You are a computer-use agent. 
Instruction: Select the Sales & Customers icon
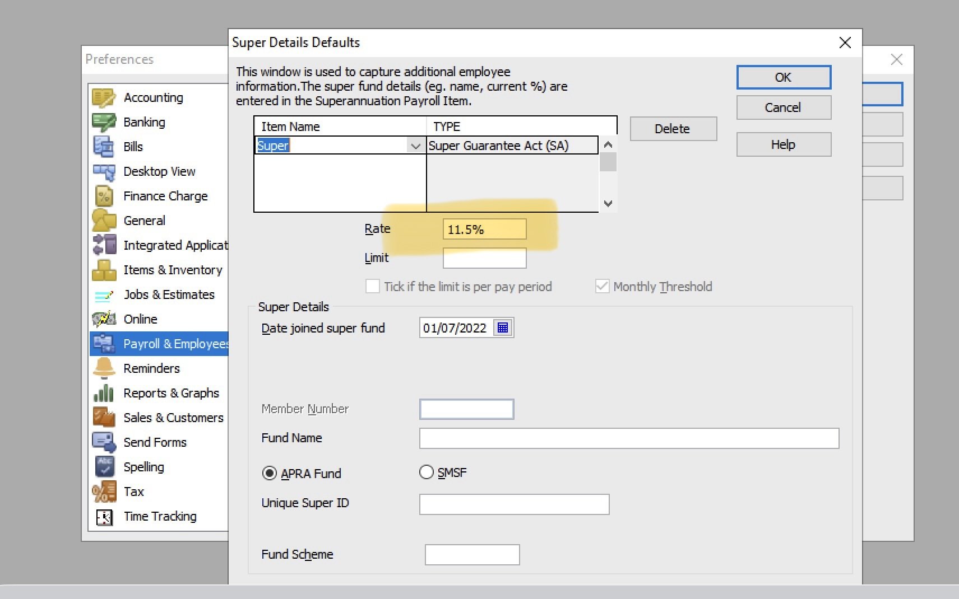click(x=104, y=418)
